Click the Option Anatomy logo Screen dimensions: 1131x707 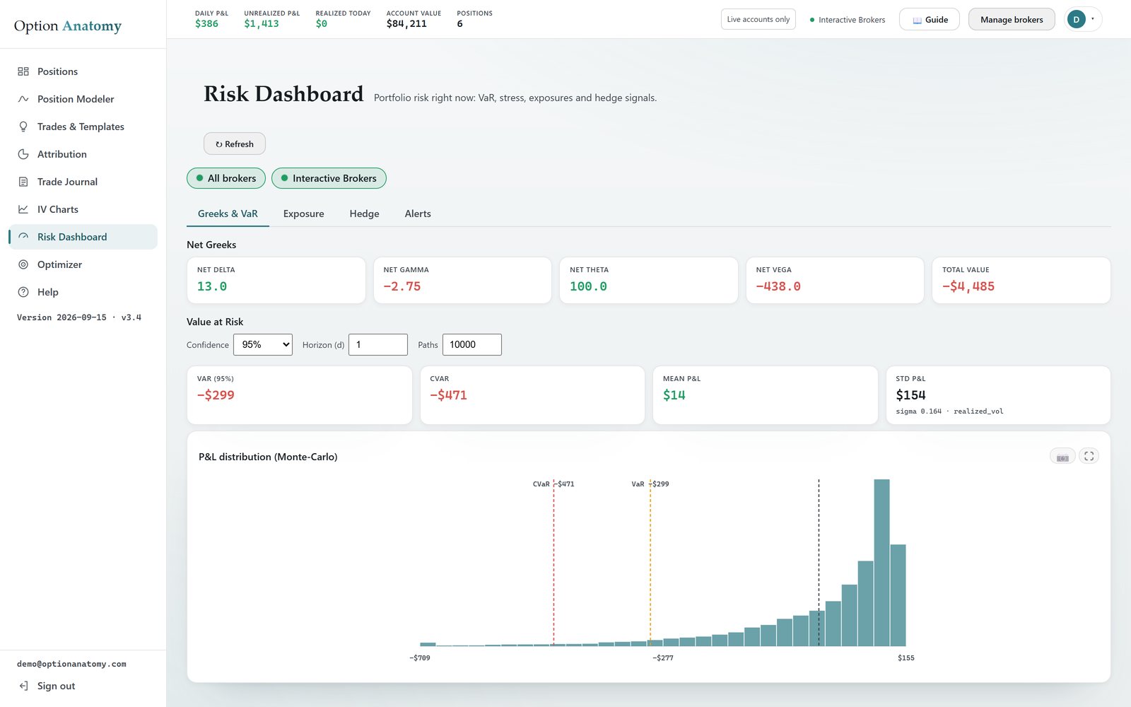(x=68, y=25)
